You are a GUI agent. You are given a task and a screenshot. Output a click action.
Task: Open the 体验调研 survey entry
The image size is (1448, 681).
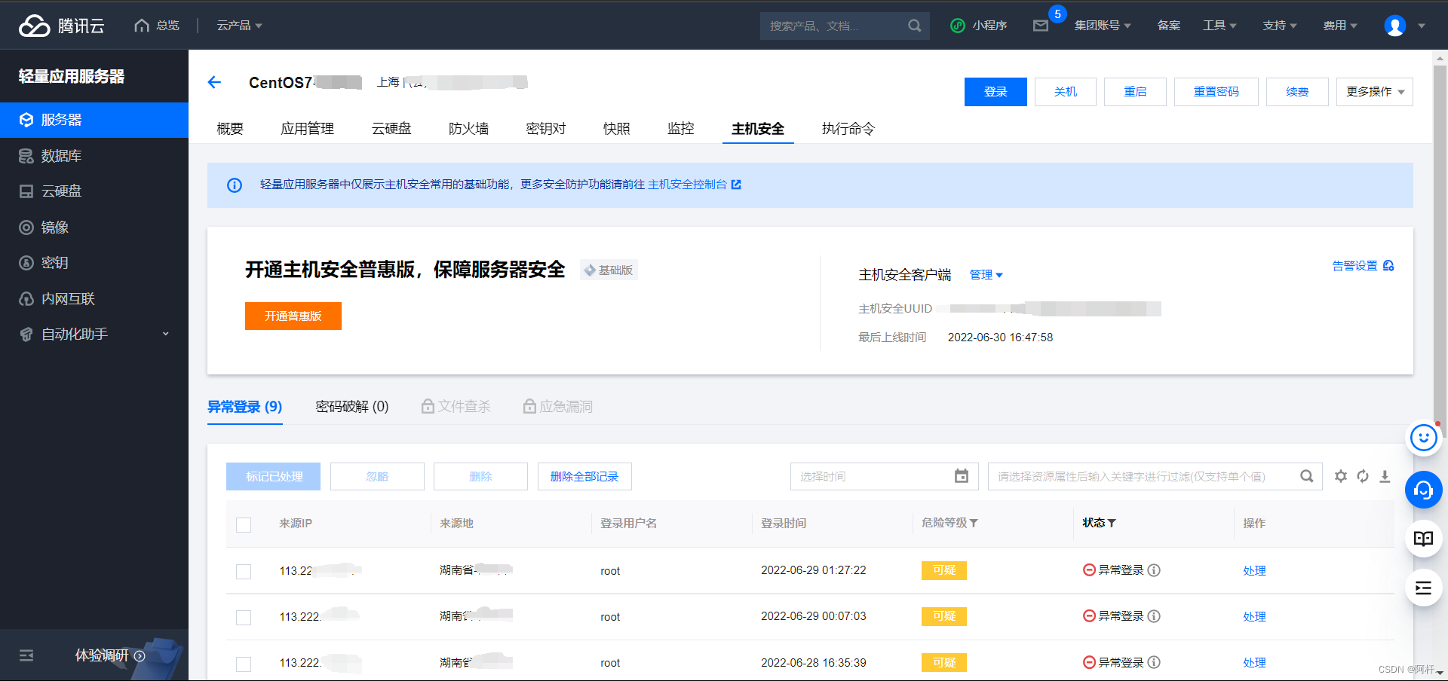click(x=110, y=655)
